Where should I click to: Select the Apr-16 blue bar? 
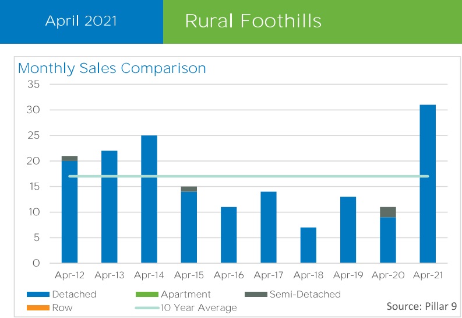click(229, 235)
